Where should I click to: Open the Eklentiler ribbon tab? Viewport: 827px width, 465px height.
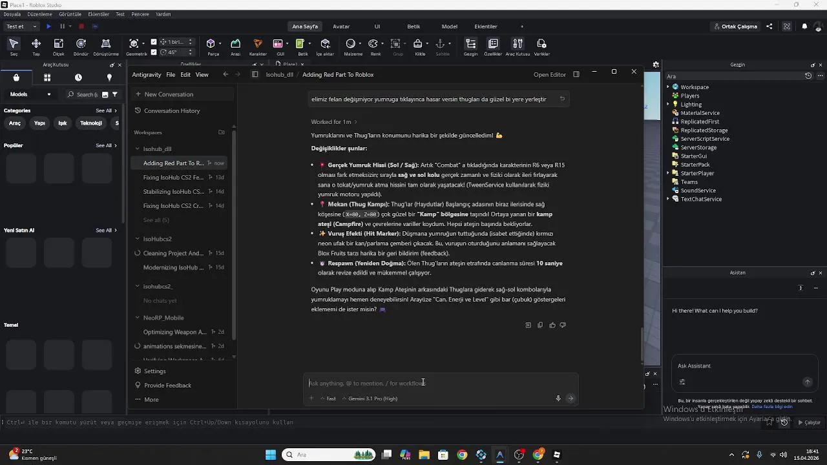point(486,26)
